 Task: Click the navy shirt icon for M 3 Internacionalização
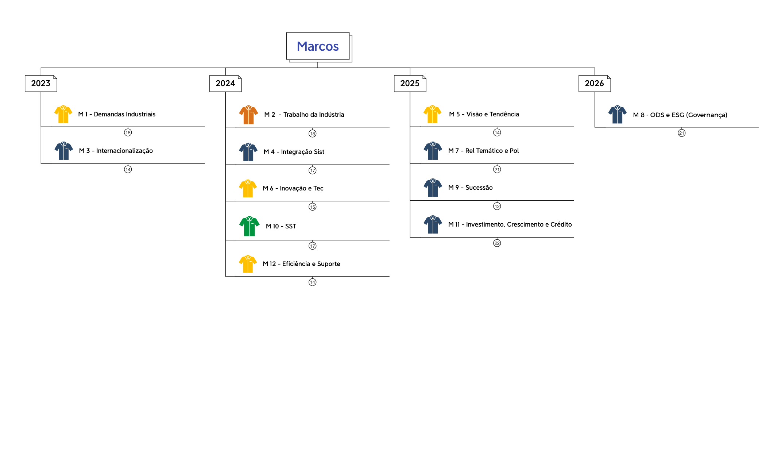(63, 151)
